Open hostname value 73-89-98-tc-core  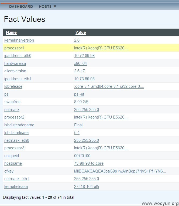pos(89,163)
